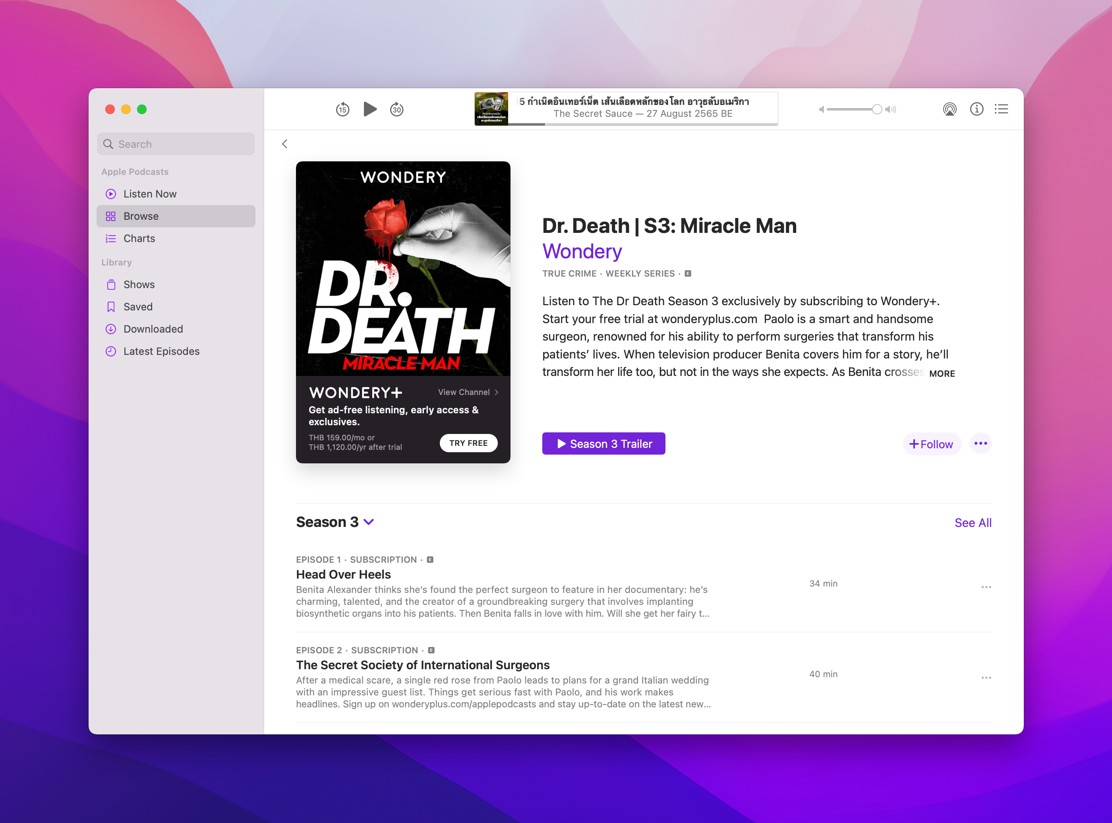Play the Season 3 Trailer
Viewport: 1112px width, 823px height.
click(x=603, y=444)
